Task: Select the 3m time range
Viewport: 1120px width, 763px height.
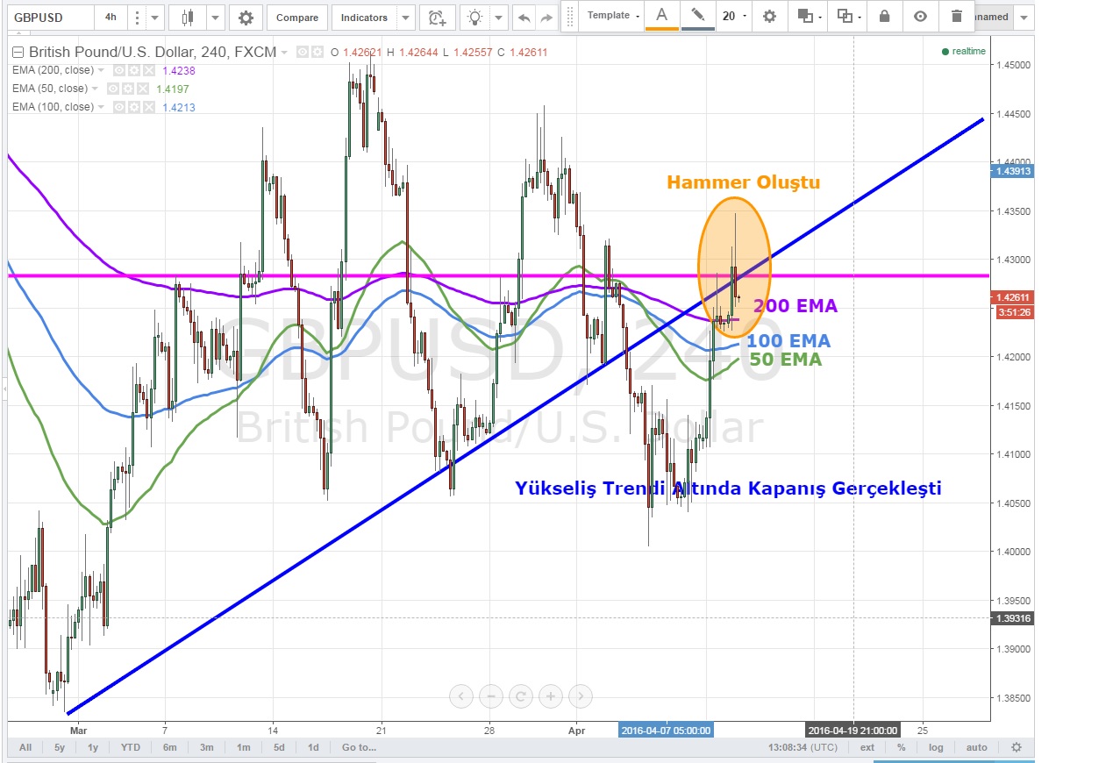Action: (x=207, y=747)
